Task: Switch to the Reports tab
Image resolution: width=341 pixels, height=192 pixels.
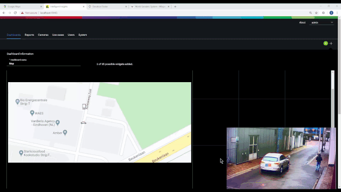Action: click(x=29, y=35)
